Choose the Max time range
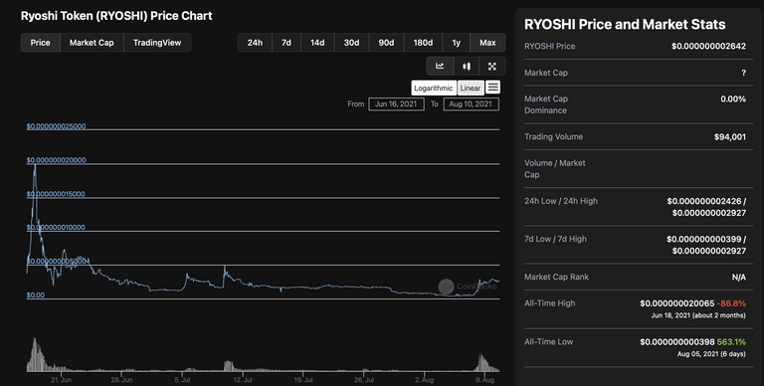 click(x=487, y=43)
